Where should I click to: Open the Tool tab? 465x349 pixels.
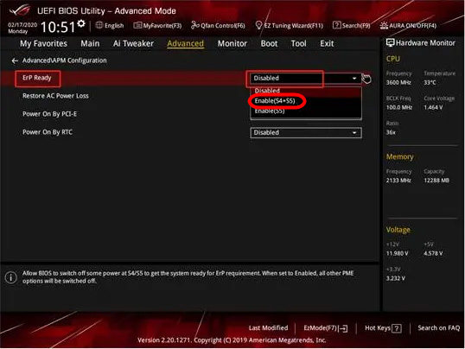298,43
